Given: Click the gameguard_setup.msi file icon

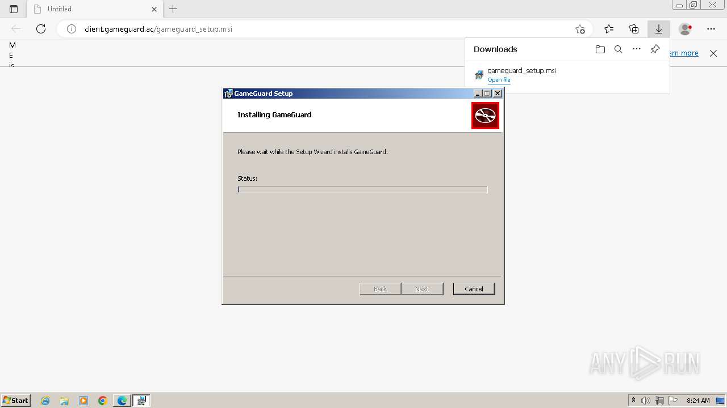Looking at the screenshot, I should (x=479, y=75).
